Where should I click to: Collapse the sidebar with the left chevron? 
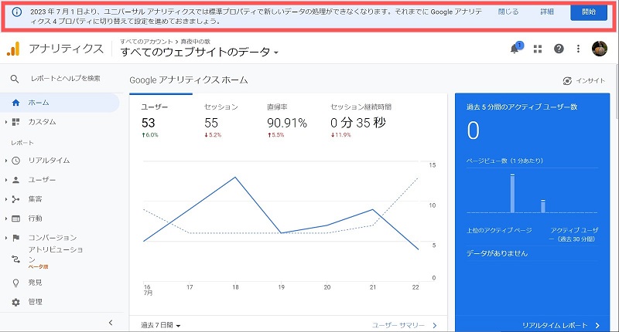(111, 323)
